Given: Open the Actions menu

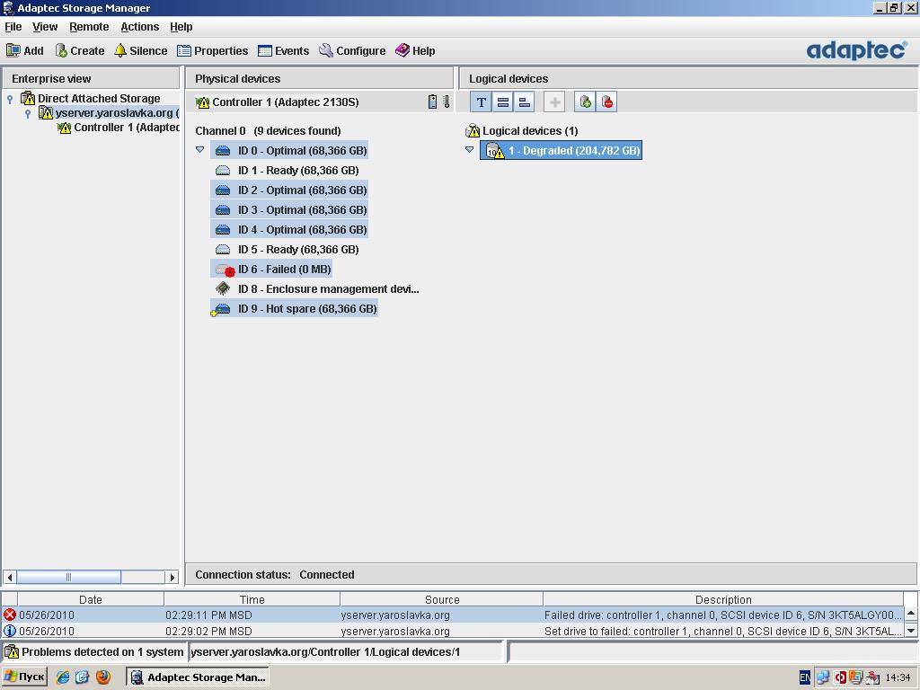Looking at the screenshot, I should click(139, 27).
